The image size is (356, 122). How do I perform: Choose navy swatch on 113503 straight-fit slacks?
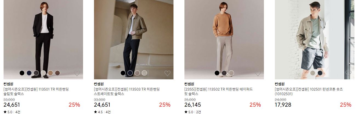click(x=130, y=73)
